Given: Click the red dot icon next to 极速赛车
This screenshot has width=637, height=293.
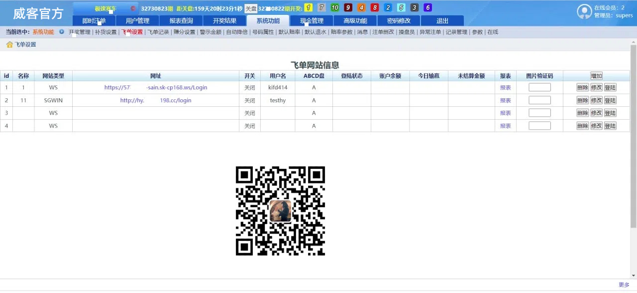Looking at the screenshot, I should click(x=133, y=8).
